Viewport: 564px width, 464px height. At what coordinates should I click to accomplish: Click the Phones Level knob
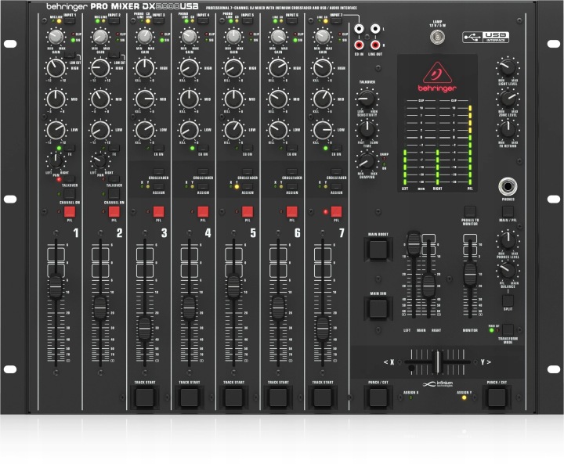coord(508,240)
